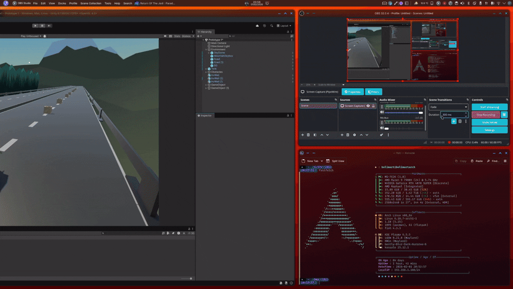The width and height of the screenshot is (513, 289).
Task: Expand Obstacles object in Hierarchy
Action: 206,72
